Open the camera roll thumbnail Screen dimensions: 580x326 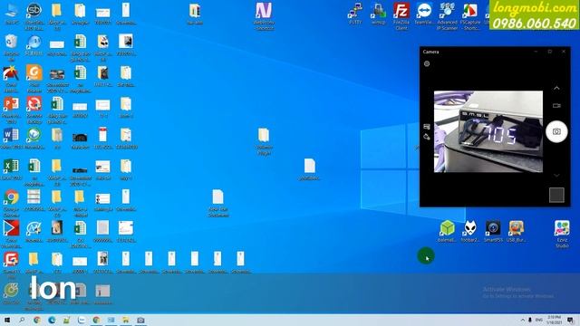tap(556, 196)
